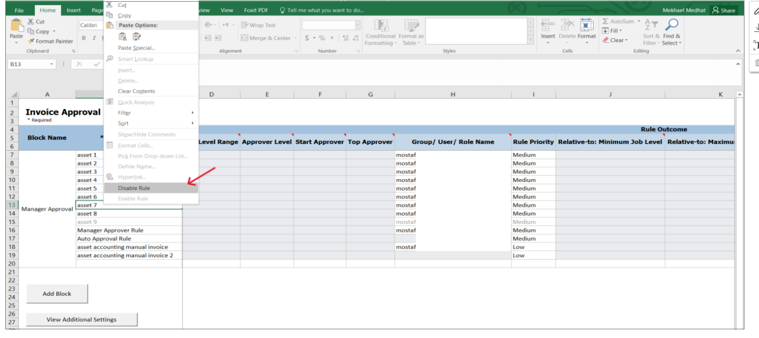Click the Paste icon in Clipboard group
Image resolution: width=759 pixels, height=338 pixels.
(x=16, y=25)
